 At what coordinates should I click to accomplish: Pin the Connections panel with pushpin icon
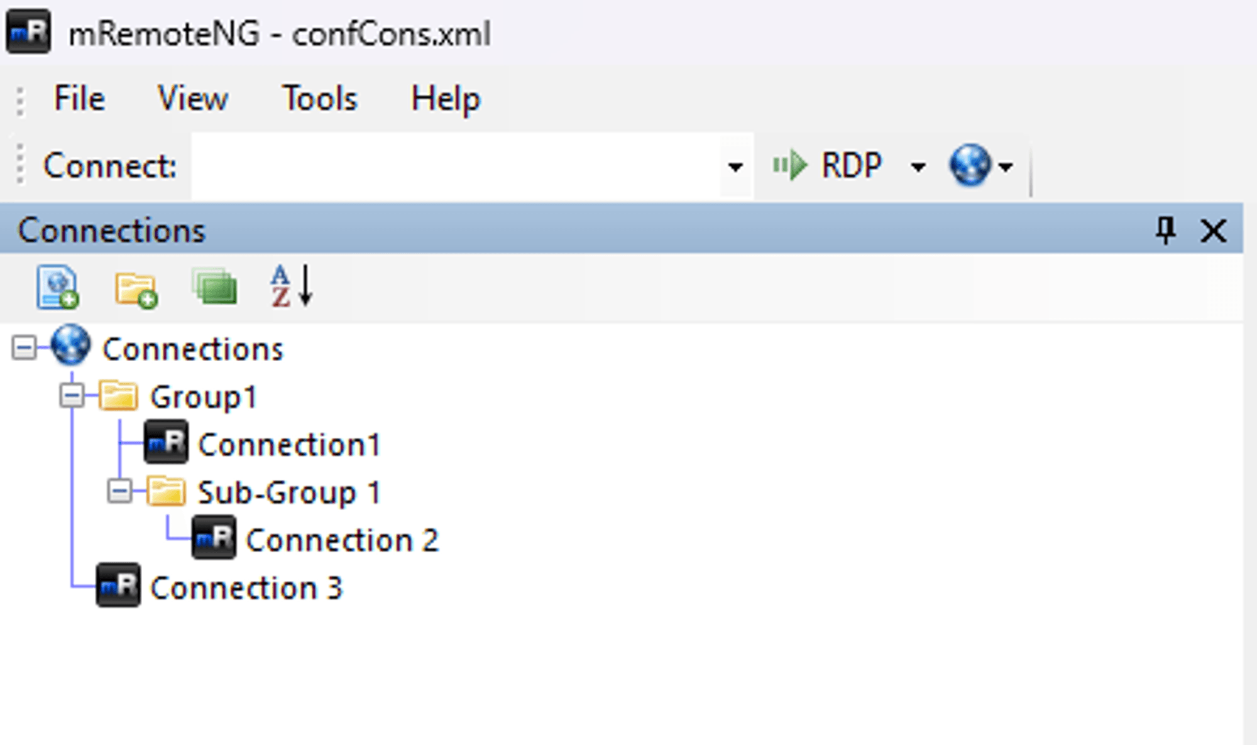1166,231
